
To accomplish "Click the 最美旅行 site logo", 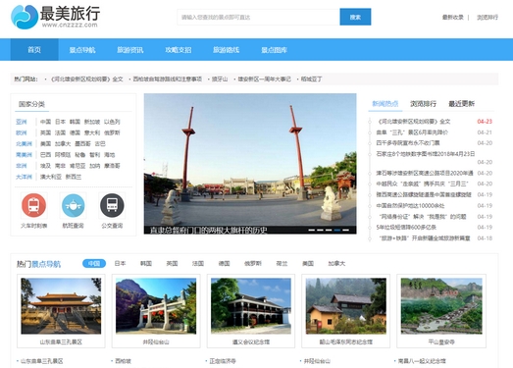I will pyautogui.click(x=55, y=17).
